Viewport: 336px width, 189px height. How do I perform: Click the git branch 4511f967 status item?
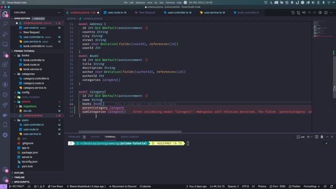click(17, 186)
